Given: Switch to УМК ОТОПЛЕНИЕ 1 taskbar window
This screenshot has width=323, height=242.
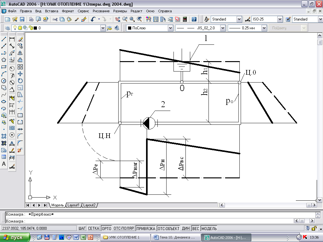Looking at the screenshot, I should tap(126, 237).
